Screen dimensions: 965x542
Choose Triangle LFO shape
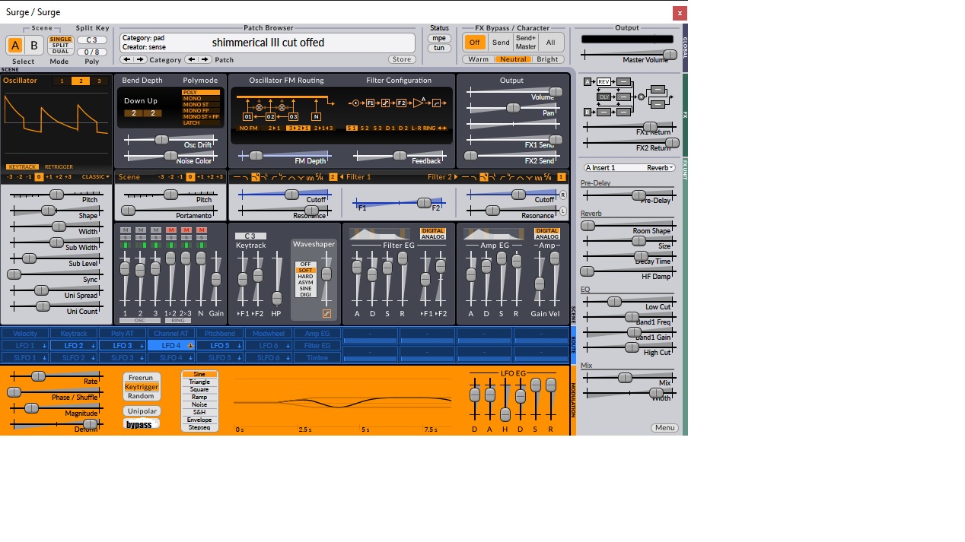pyautogui.click(x=199, y=382)
